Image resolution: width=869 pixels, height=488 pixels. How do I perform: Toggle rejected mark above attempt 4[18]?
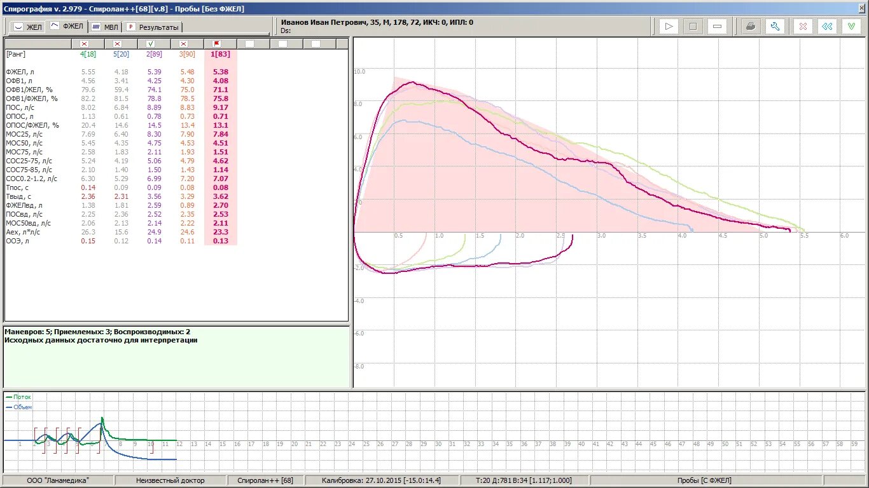click(84, 44)
